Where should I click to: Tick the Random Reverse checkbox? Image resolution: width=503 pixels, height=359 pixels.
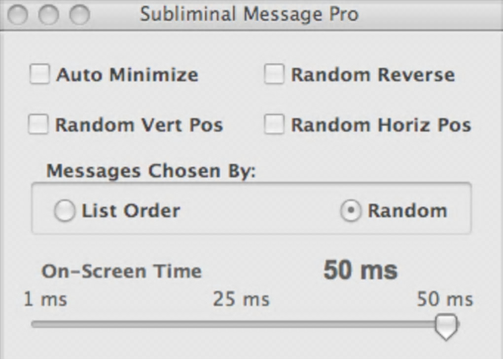pos(274,75)
